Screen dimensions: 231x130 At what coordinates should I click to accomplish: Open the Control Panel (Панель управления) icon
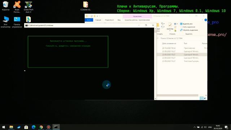(x=17, y=22)
